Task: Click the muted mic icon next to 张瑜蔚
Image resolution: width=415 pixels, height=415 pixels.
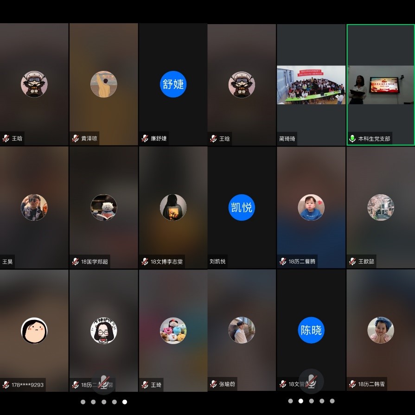Action: click(213, 384)
